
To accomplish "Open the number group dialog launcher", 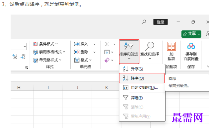I will pyautogui.click(x=27, y=67).
